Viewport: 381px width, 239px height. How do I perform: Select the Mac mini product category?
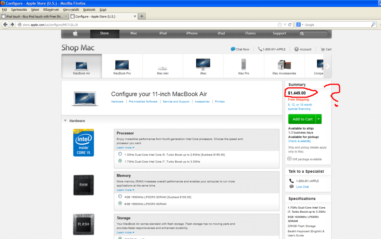click(x=163, y=66)
